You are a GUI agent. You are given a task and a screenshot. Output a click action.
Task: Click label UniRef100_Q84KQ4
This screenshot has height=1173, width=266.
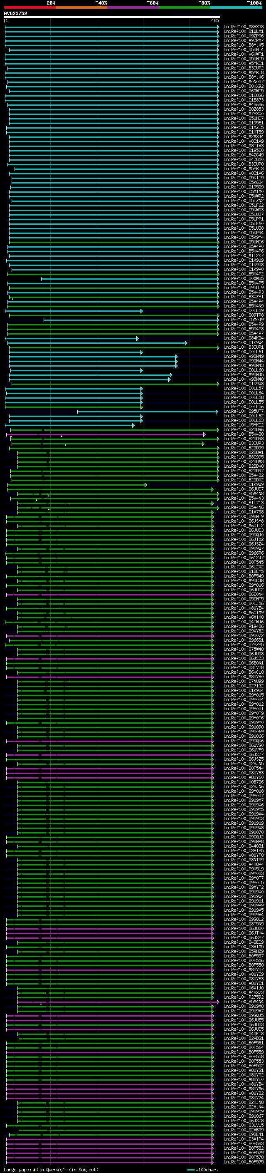[x=244, y=338]
